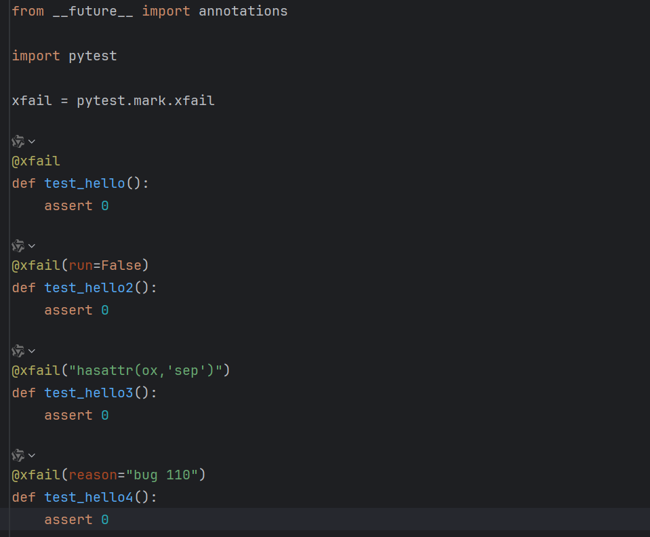Expand the inlay dropdown chevron above test_hello3
This screenshot has height=537, width=650.
coord(31,351)
